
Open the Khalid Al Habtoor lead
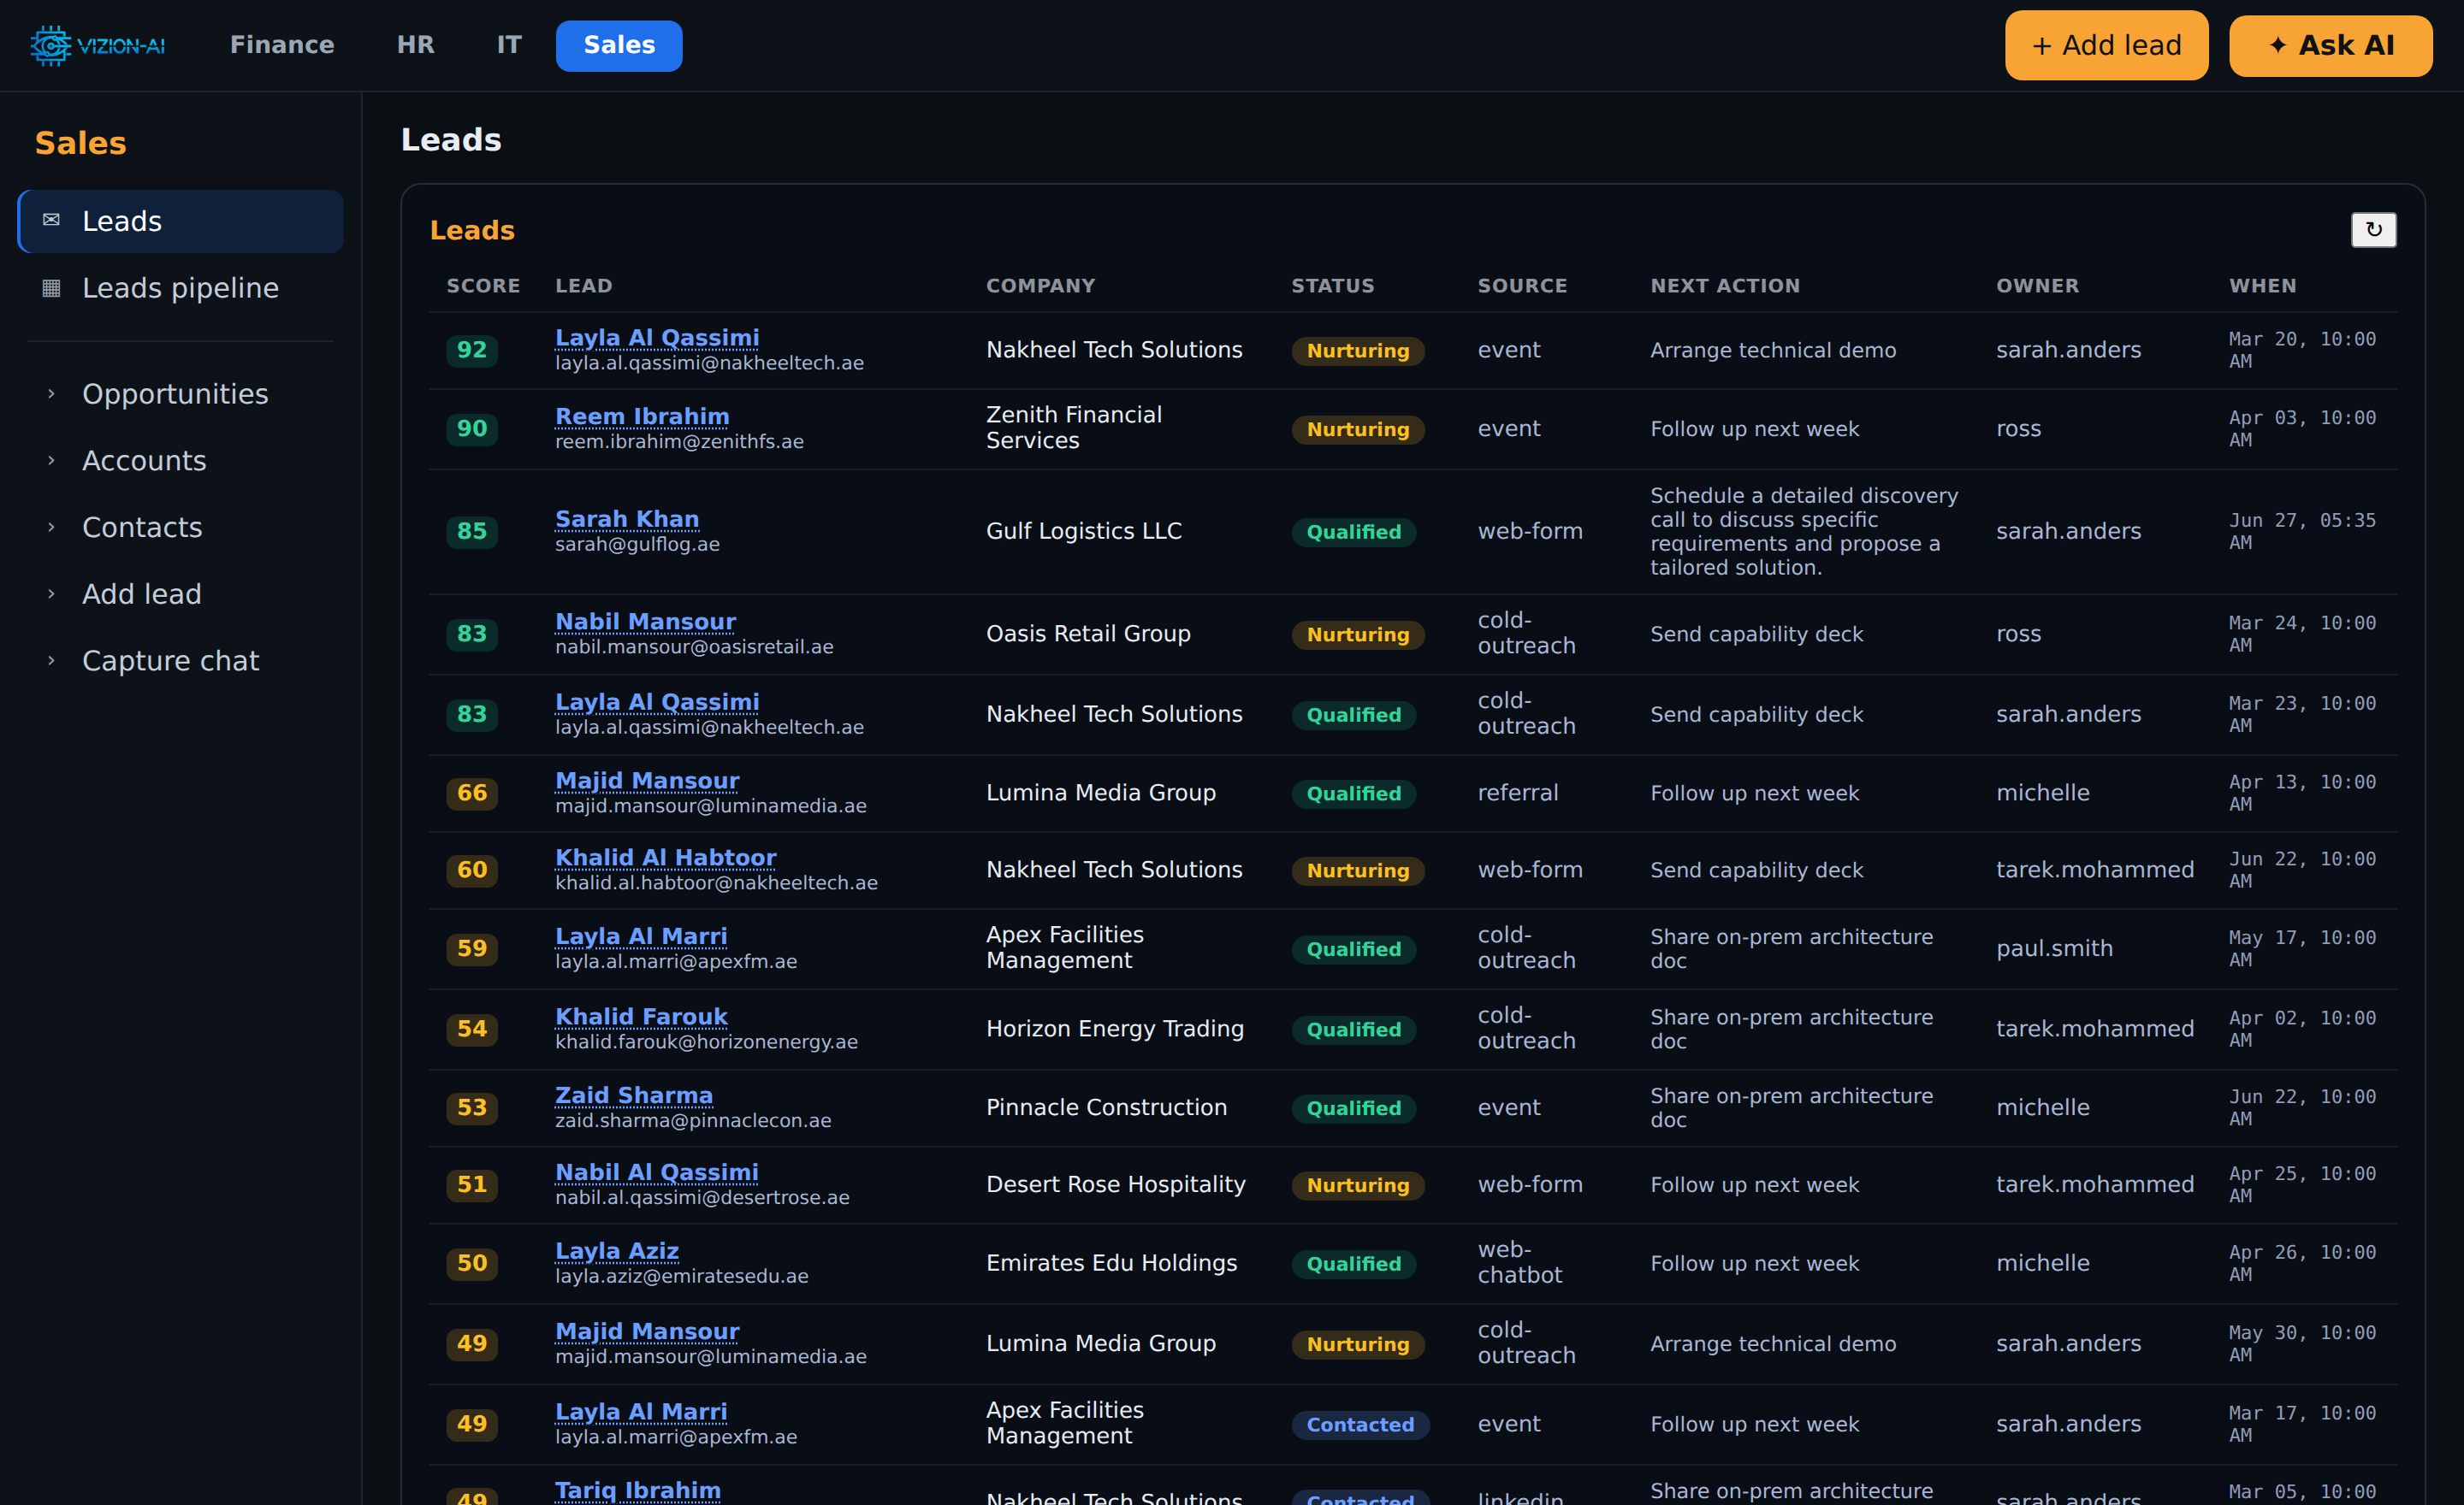coord(665,858)
